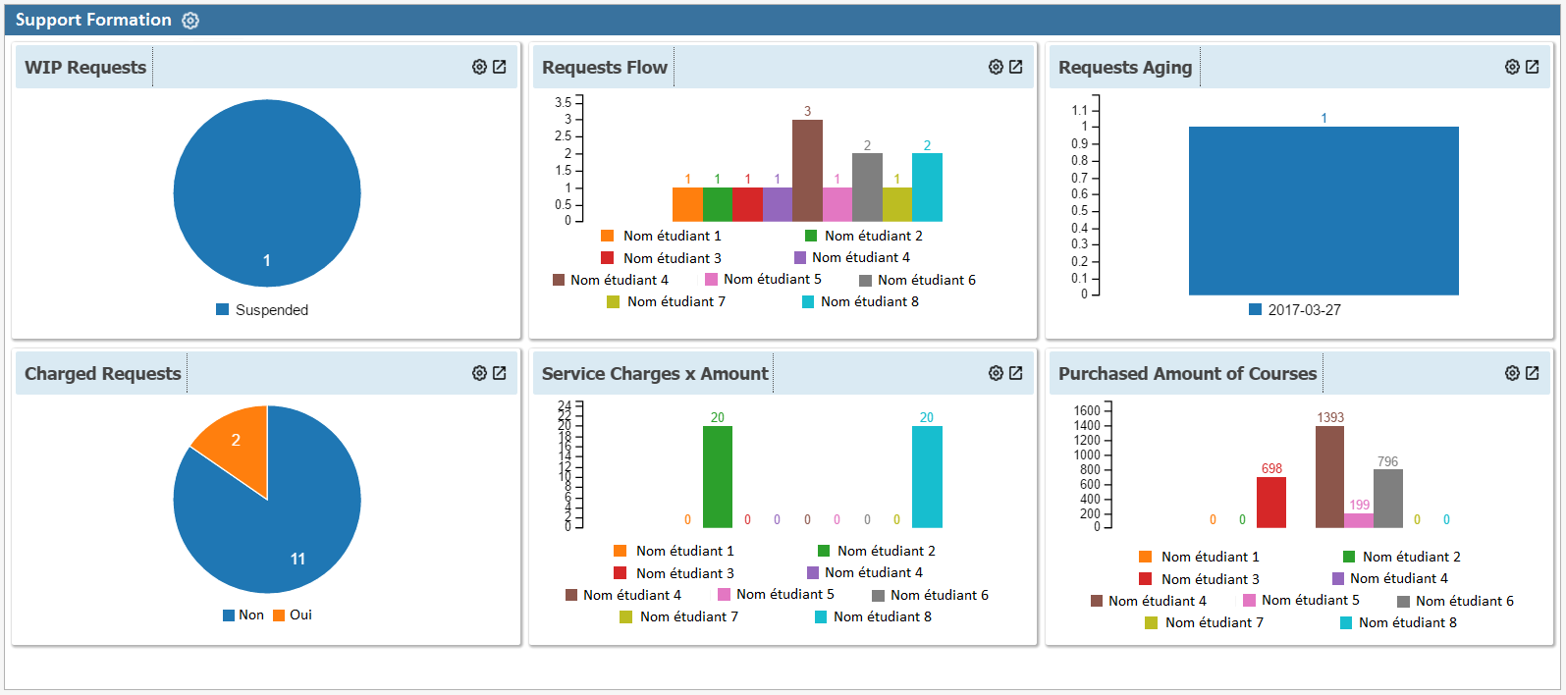
Task: Open Service Charges x Amount settings gear
Action: [996, 373]
